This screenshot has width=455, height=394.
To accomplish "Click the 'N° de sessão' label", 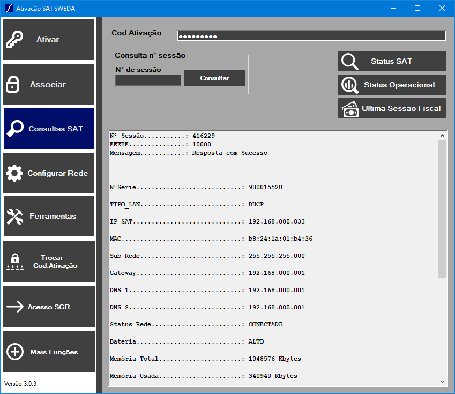I will click(x=138, y=69).
